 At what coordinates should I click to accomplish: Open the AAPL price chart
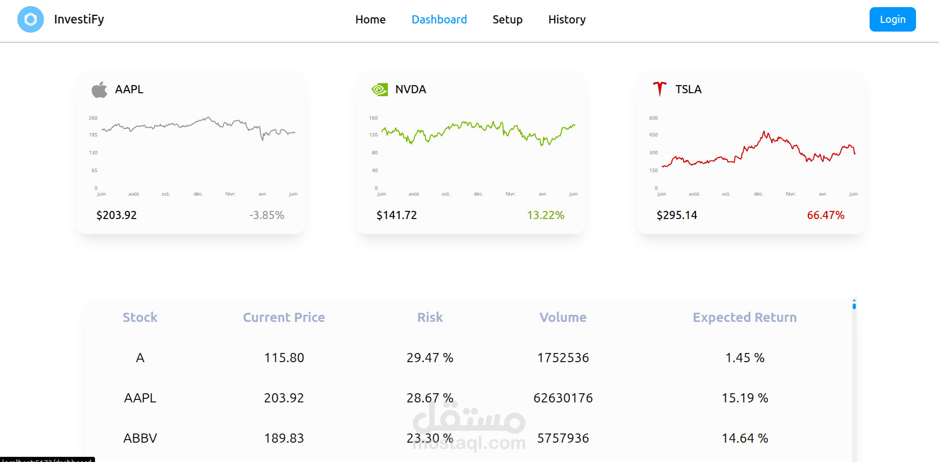196,153
